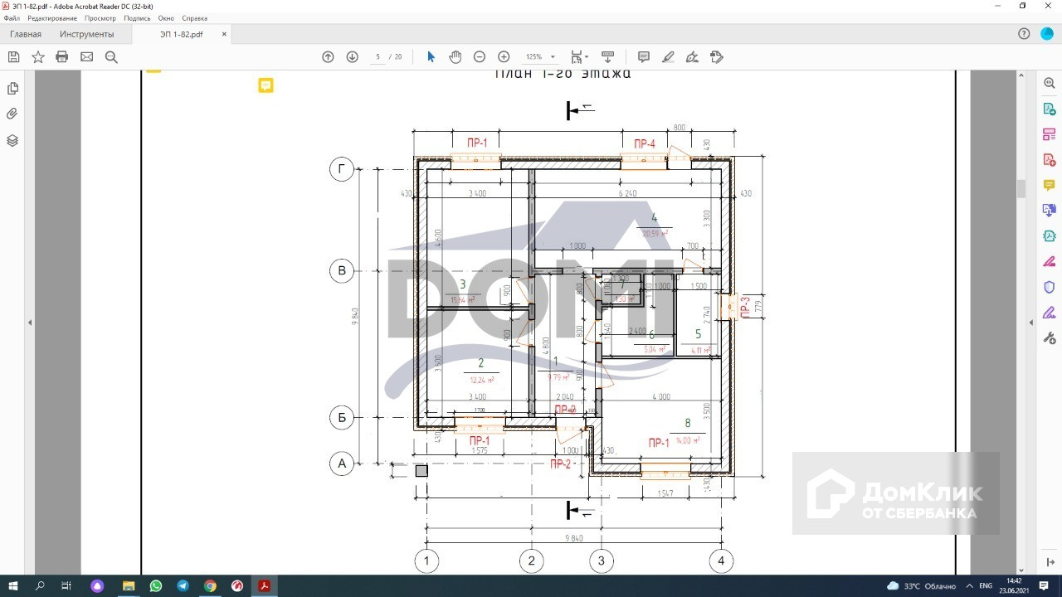Open the Export PDF tool
1062x597 pixels.
(1050, 109)
